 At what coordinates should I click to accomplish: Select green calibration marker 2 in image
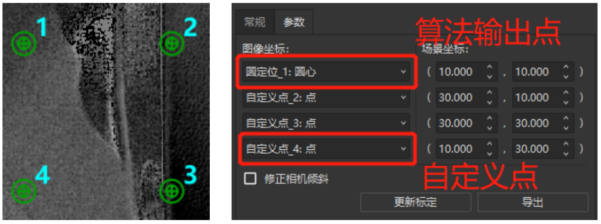172,44
